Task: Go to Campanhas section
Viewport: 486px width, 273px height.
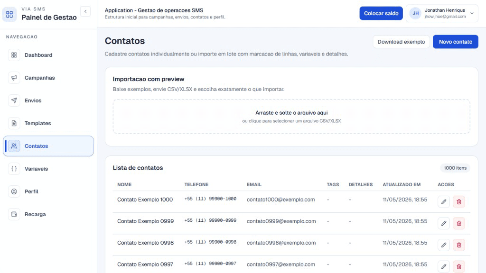Action: tap(48, 78)
